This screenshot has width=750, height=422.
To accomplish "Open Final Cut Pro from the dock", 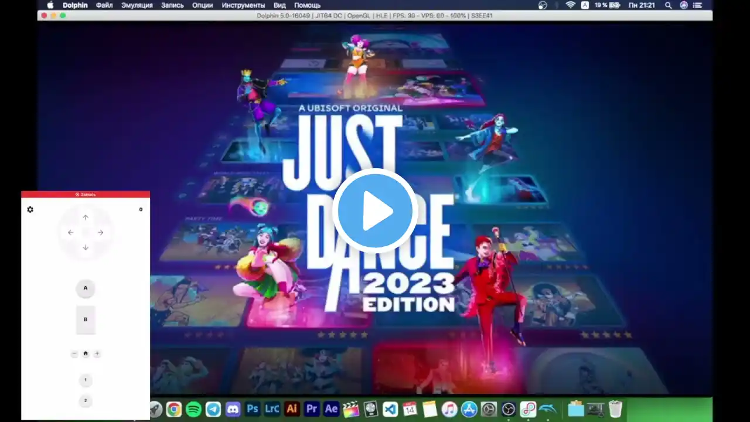I will (x=351, y=409).
